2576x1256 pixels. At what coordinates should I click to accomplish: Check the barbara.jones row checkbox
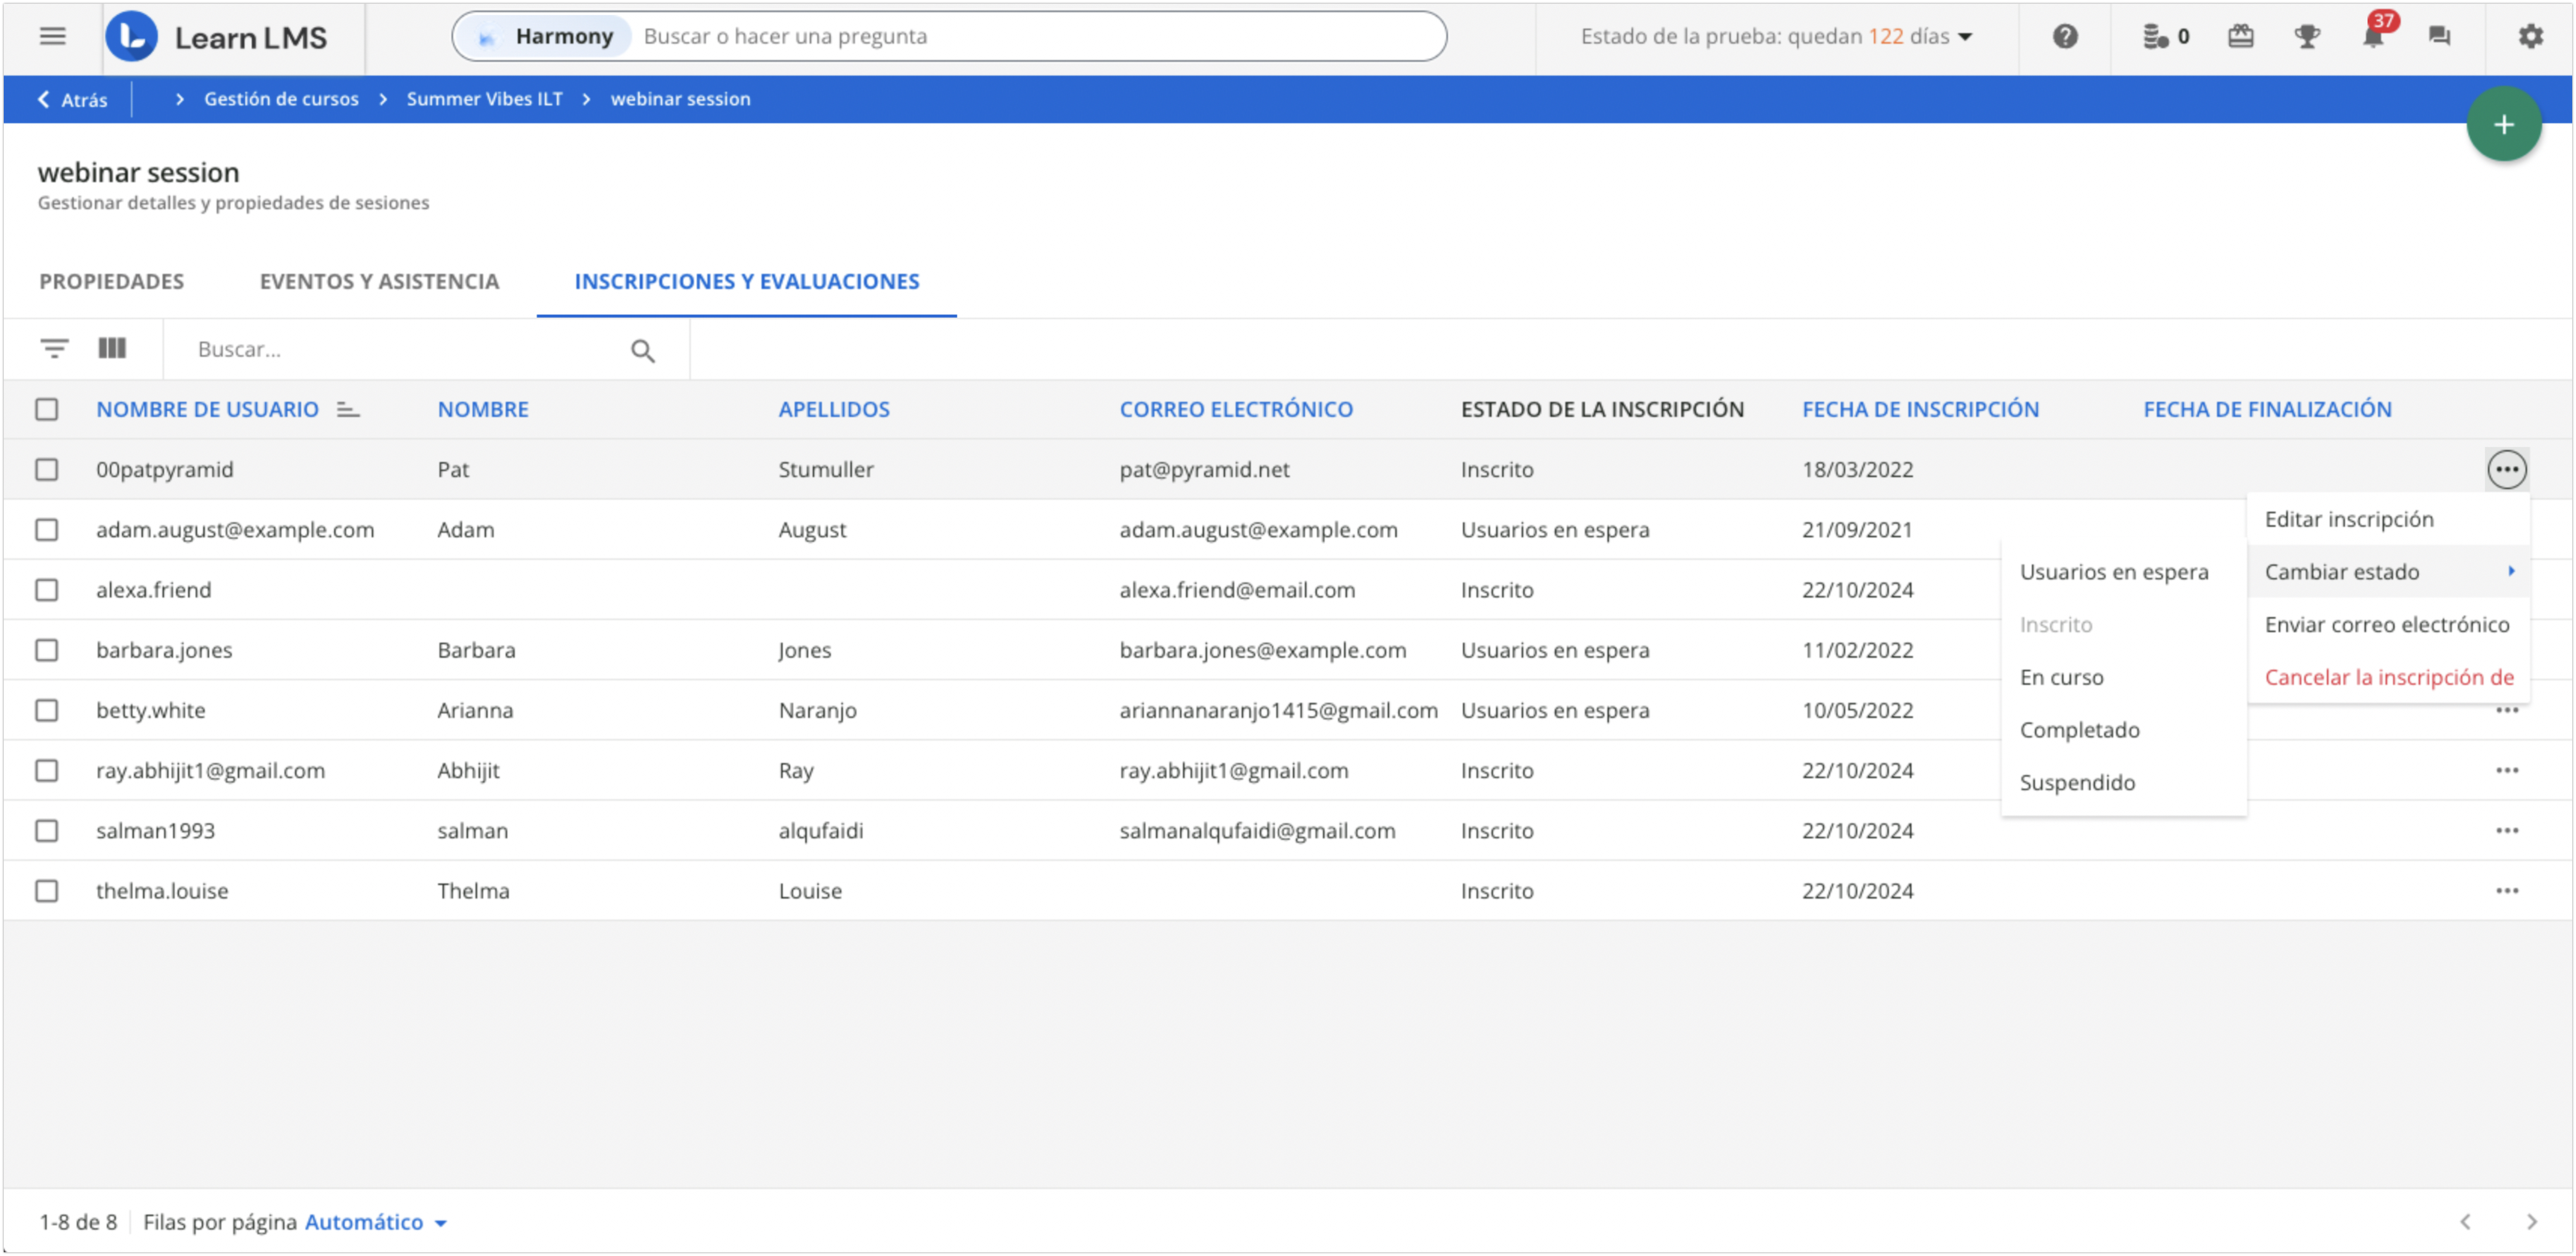pos(47,650)
